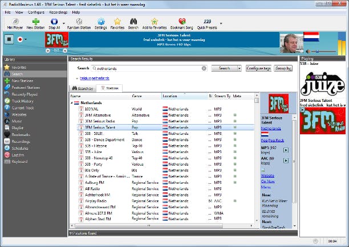Screen dimensions: 349x247
Task: Open the View menu
Action: pos(19,12)
